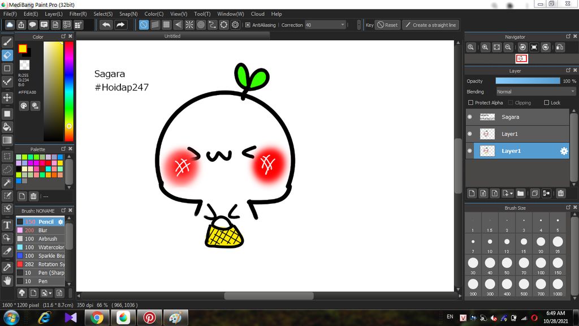This screenshot has width=579, height=326.
Task: Select the Sagara layer thumbnail
Action: (487, 117)
